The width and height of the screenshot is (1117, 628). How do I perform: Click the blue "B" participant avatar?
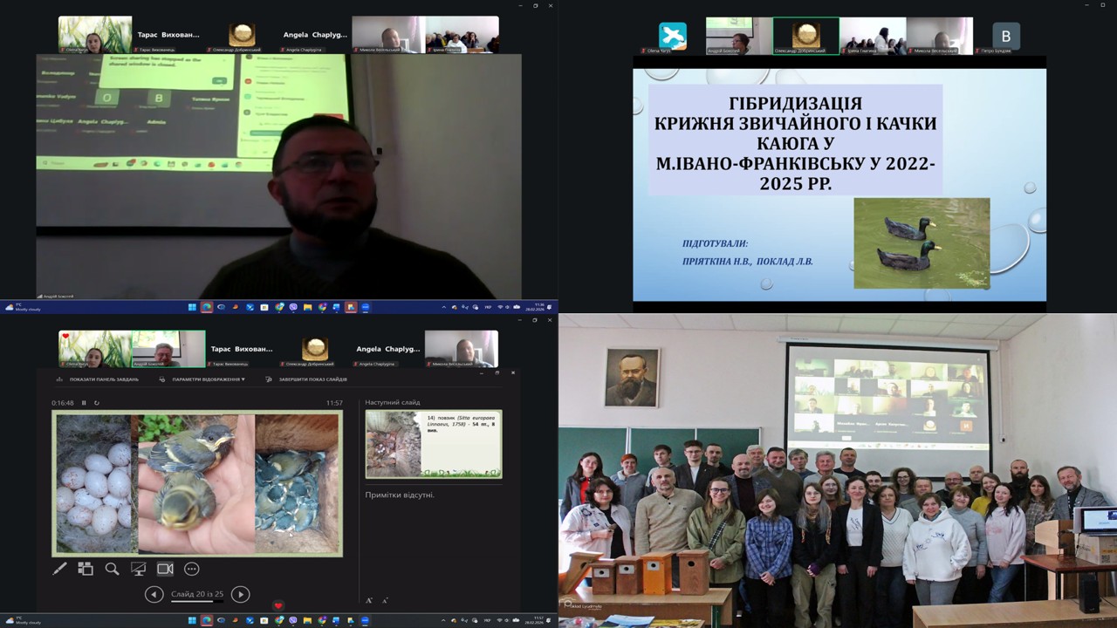click(x=1006, y=36)
